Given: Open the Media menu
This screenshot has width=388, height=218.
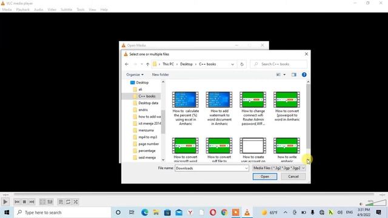Looking at the screenshot, I should 7,10.
